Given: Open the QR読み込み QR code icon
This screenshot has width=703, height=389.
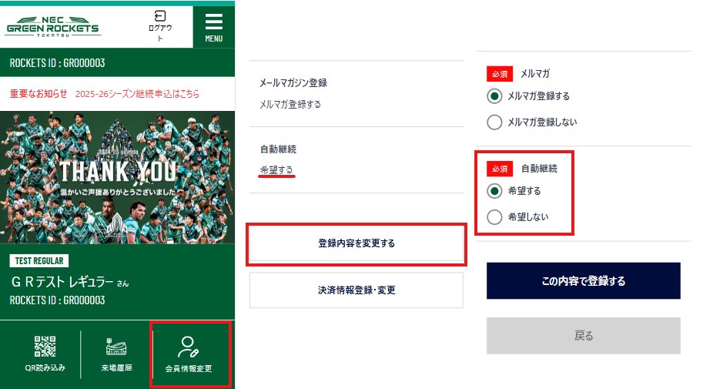Looking at the screenshot, I should coord(45,347).
